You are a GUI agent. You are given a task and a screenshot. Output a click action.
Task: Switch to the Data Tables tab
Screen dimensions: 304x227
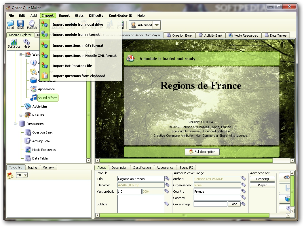pos(275,35)
